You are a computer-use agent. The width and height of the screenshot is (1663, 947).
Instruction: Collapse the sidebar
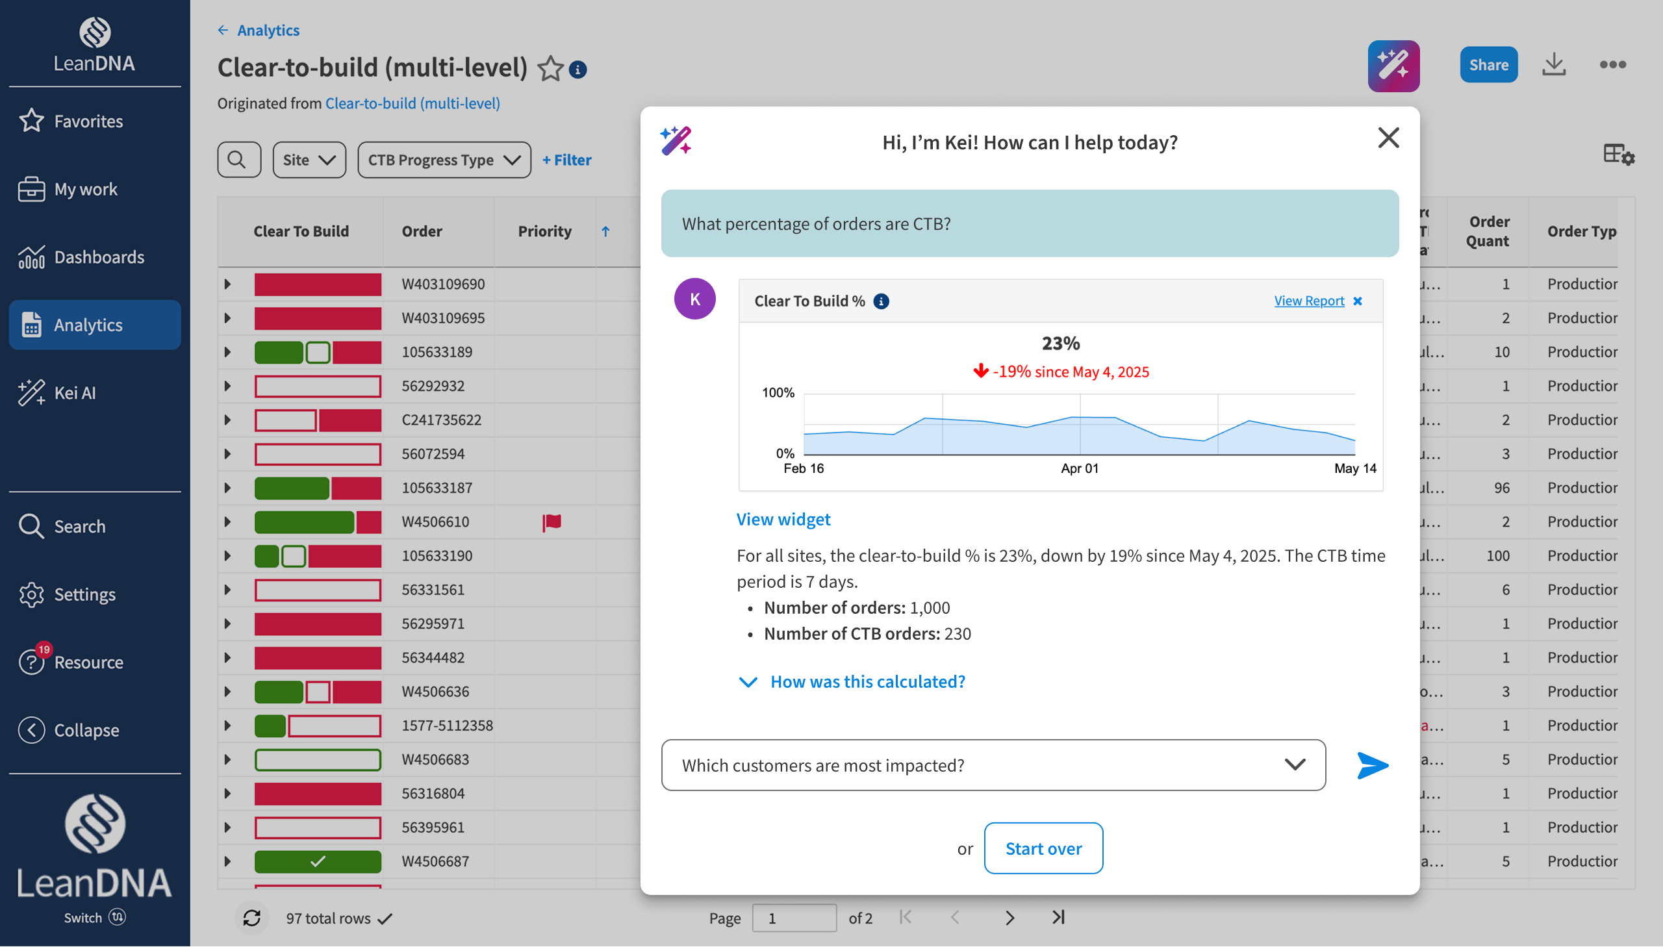tap(95, 730)
